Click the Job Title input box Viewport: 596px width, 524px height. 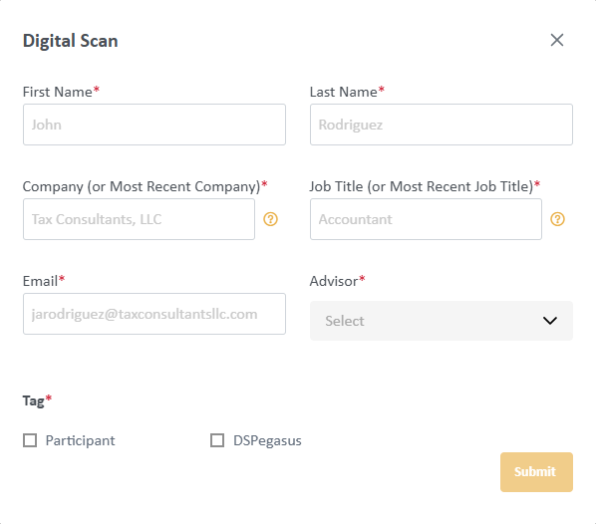[x=426, y=219]
